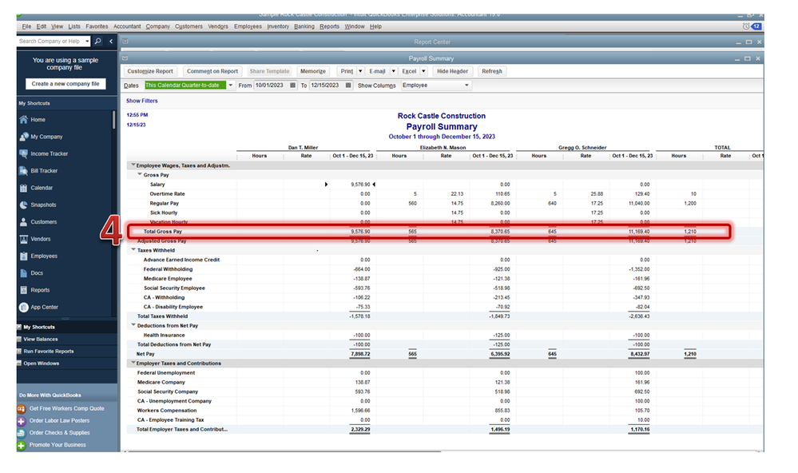Open Snapshots shortcut icon

point(23,205)
